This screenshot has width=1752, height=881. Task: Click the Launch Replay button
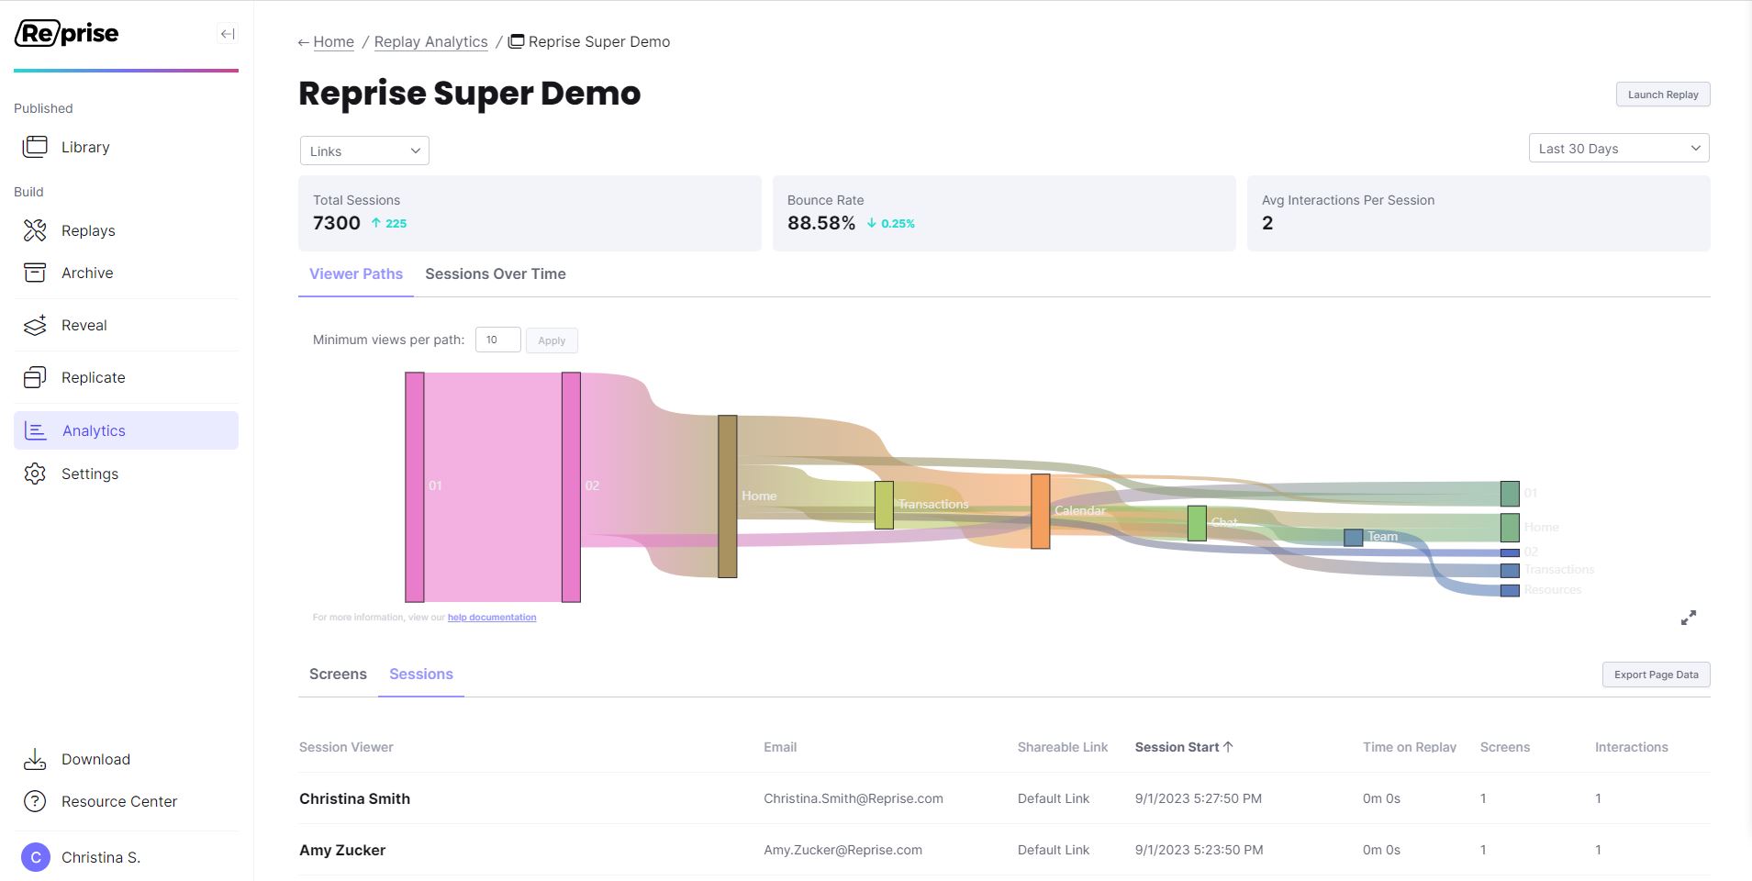(x=1663, y=95)
